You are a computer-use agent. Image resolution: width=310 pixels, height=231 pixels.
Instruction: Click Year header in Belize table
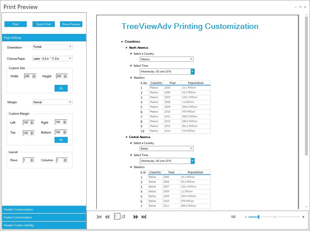coord(171,172)
